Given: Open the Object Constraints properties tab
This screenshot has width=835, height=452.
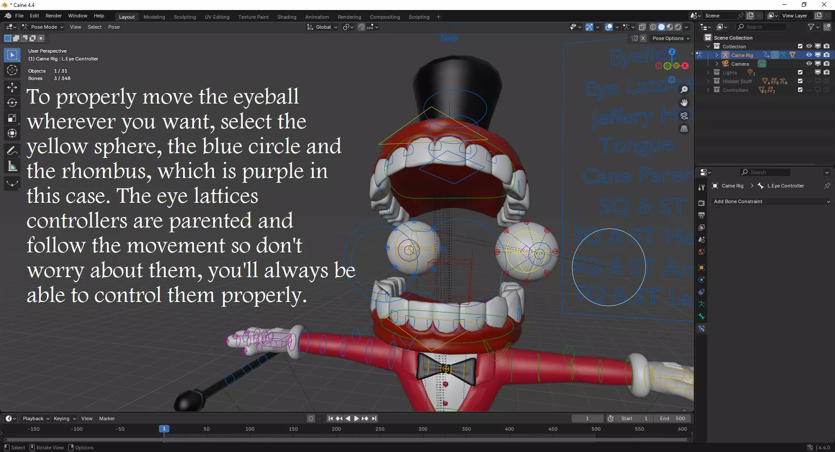Looking at the screenshot, I should coord(701,292).
